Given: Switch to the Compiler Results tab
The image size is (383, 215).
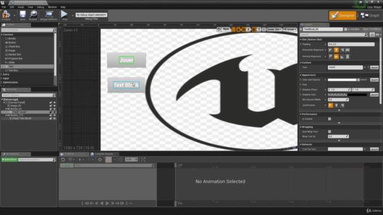Looking at the screenshot, I should (104, 154).
